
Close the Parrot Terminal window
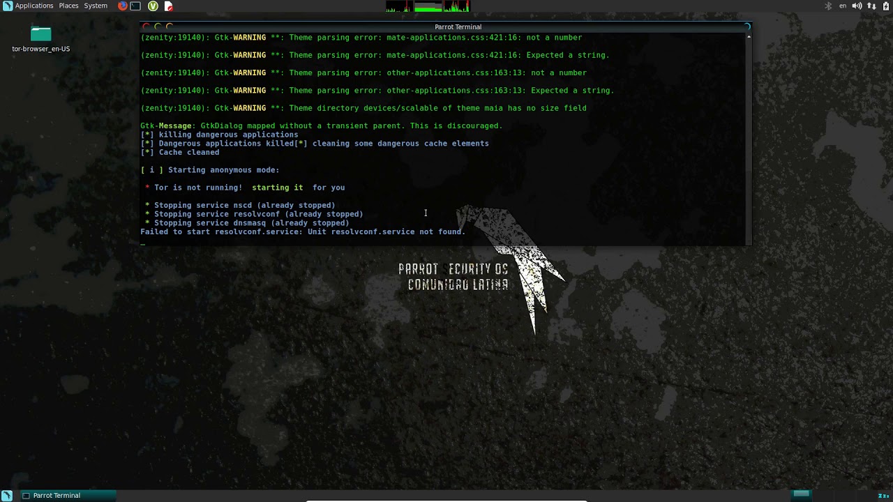coord(146,26)
